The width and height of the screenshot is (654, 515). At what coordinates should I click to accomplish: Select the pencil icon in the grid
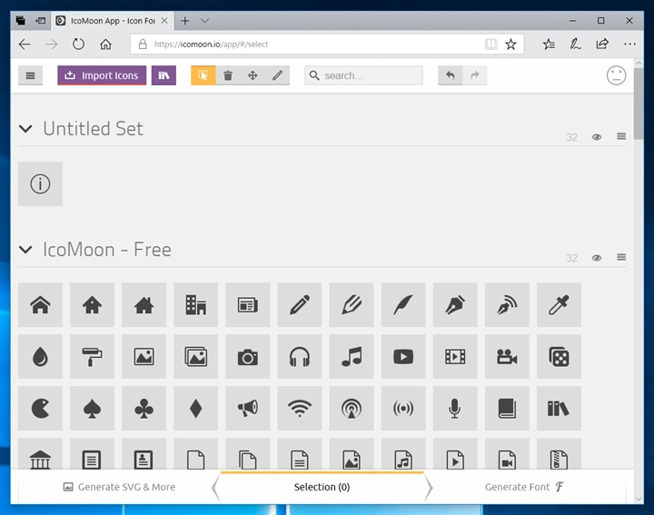click(x=300, y=305)
